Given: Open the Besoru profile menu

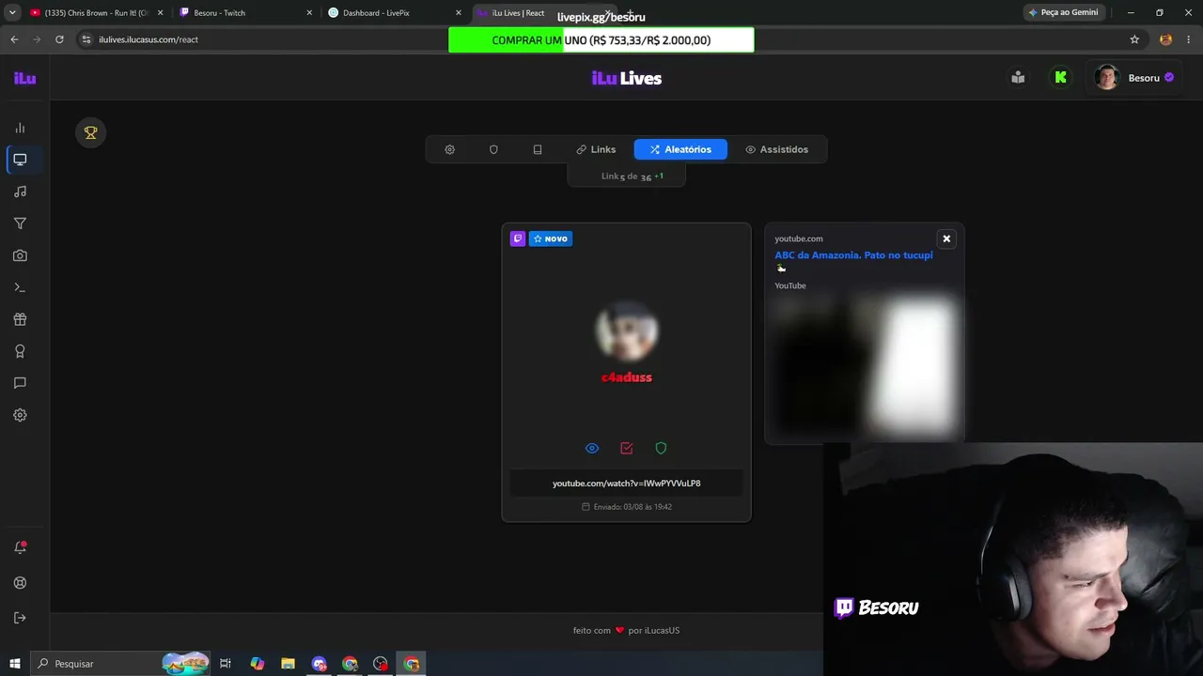Looking at the screenshot, I should 1134,78.
